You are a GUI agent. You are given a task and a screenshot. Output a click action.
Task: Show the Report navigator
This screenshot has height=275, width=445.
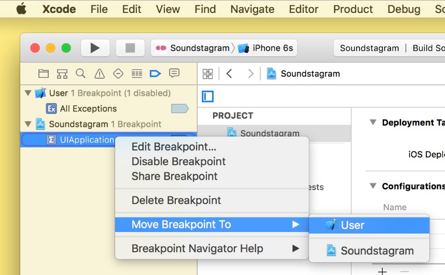coord(174,73)
